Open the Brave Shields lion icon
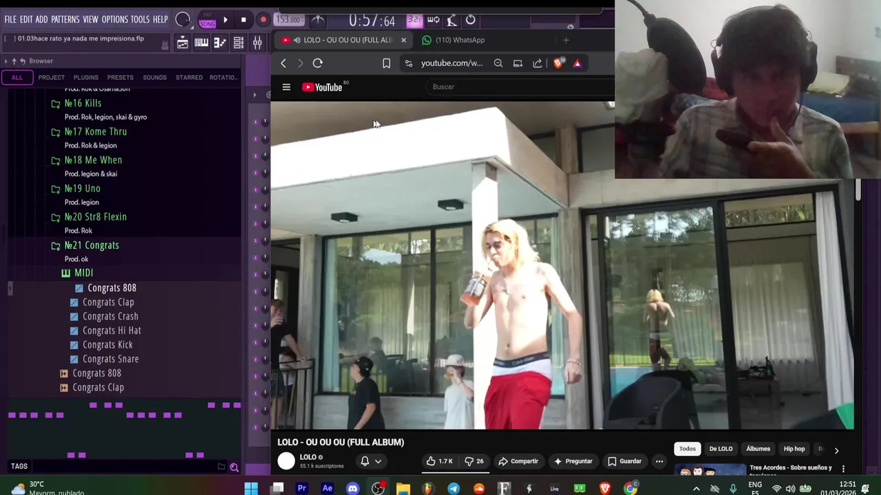This screenshot has height=495, width=881. click(x=558, y=63)
